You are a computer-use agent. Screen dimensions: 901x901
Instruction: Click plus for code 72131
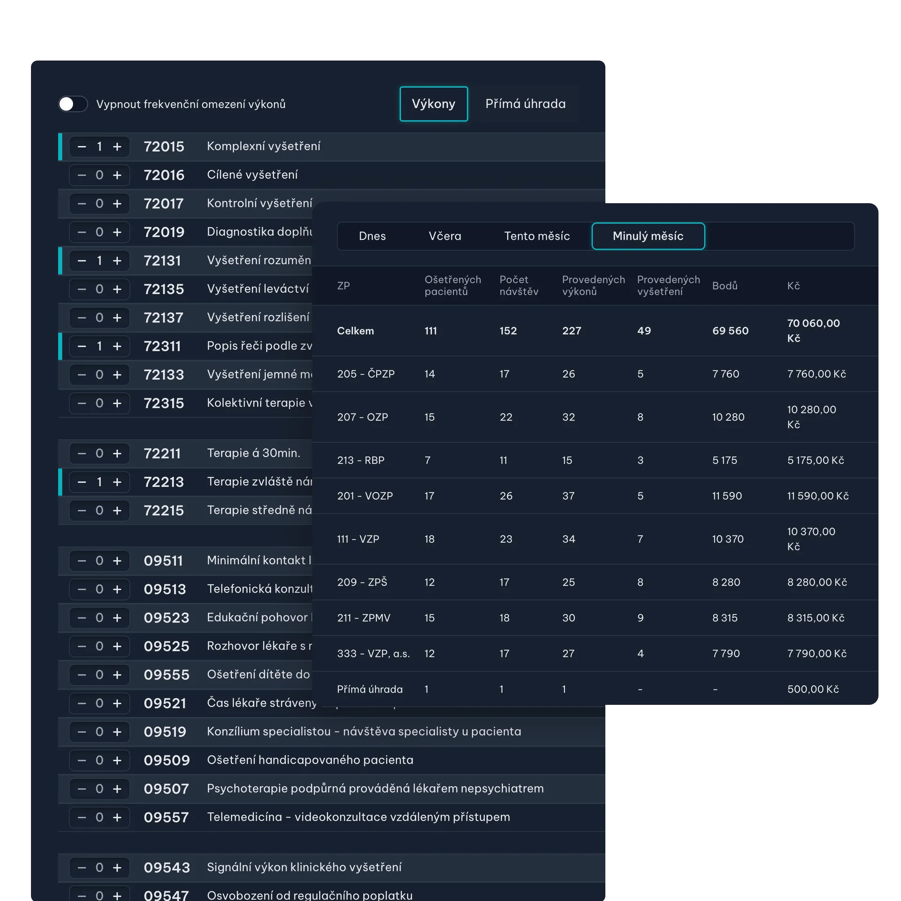point(117,260)
